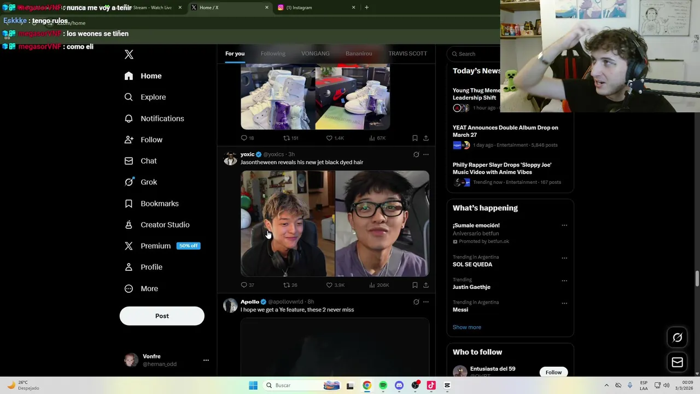This screenshot has width=700, height=394.
Task: Go to the Profile page
Action: pos(144,267)
